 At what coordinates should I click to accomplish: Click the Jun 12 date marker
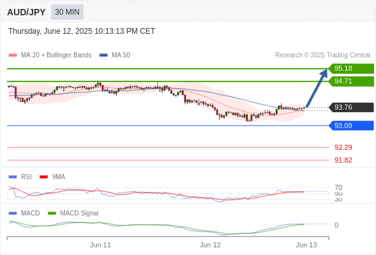(210, 245)
